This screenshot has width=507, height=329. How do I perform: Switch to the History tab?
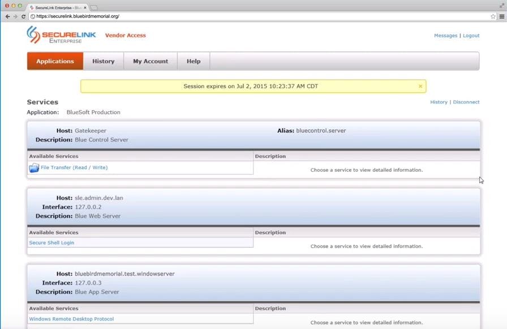103,61
